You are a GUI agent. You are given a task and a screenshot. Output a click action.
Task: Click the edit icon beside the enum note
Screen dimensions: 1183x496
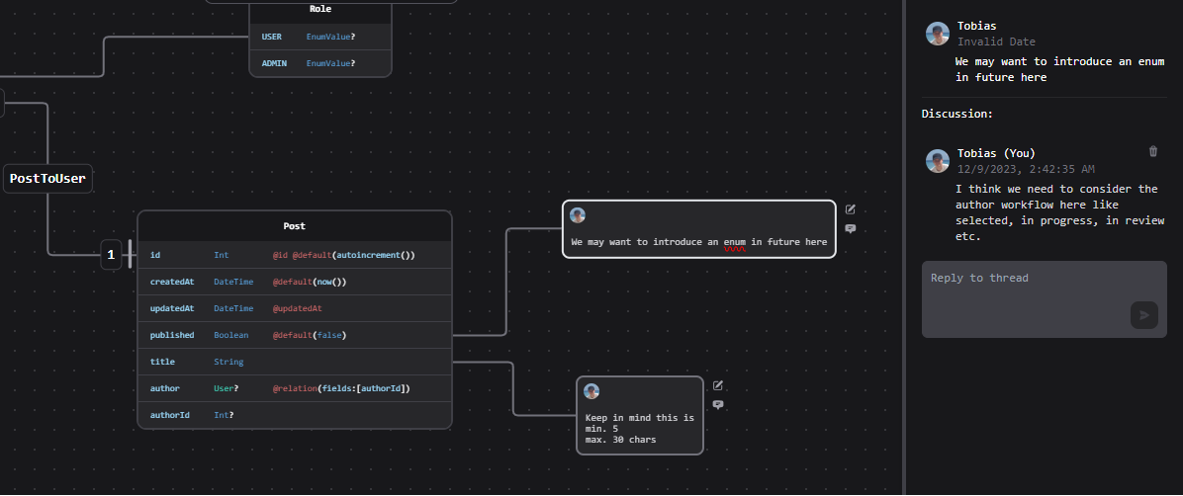pyautogui.click(x=851, y=209)
